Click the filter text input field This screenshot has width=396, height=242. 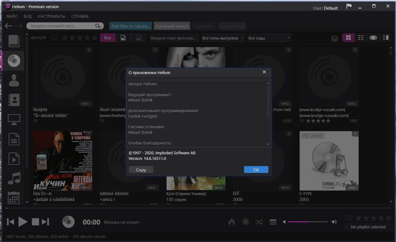pyautogui.click(x=174, y=38)
